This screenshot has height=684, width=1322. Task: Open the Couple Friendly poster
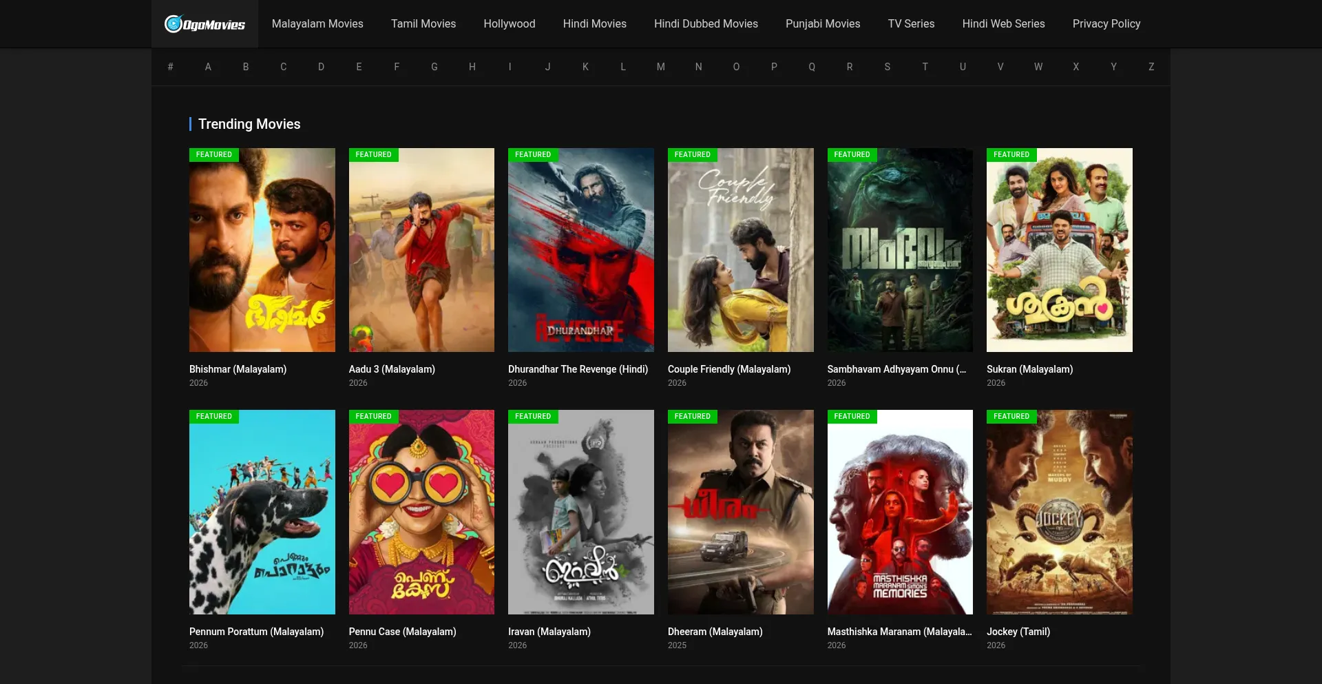tap(741, 250)
